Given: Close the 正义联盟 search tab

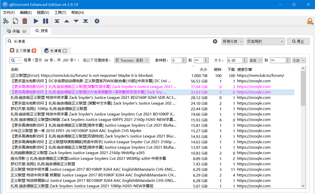Looking at the screenshot, I should [34, 51].
